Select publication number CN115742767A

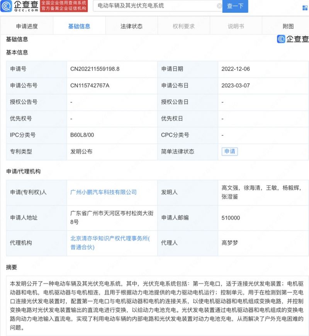(x=90, y=85)
